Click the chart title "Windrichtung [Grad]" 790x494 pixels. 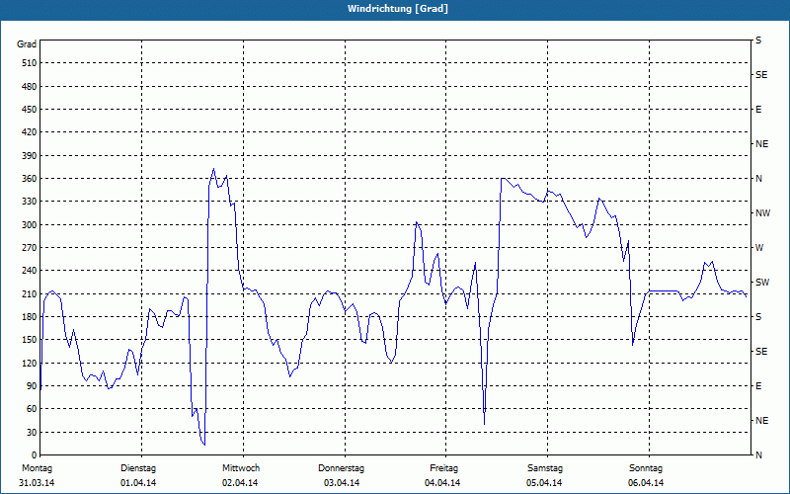click(x=398, y=9)
